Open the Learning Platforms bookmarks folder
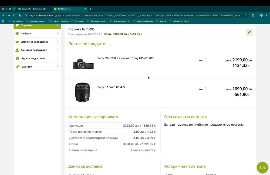The width and height of the screenshot is (270, 175). [x=59, y=21]
